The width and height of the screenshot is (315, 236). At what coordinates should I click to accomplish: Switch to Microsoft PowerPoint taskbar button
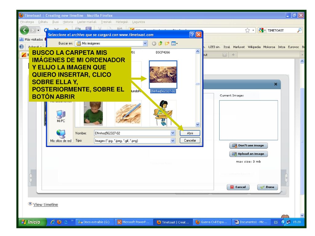(134, 222)
